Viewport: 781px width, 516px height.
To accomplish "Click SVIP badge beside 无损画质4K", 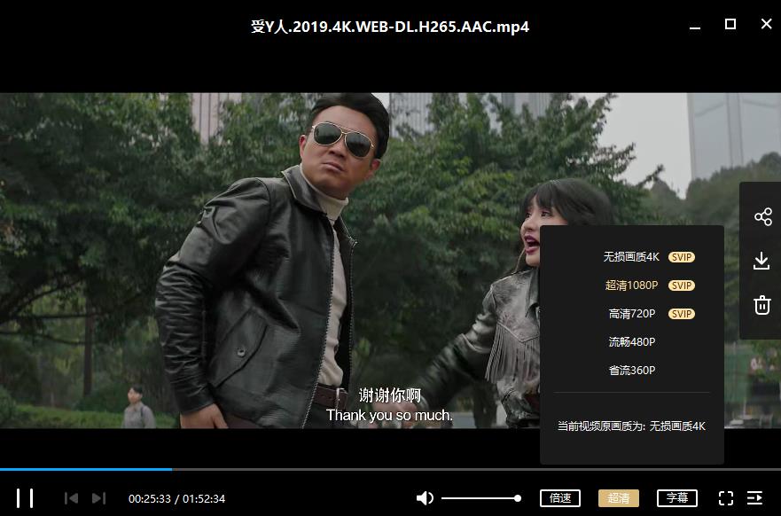I will coord(682,257).
